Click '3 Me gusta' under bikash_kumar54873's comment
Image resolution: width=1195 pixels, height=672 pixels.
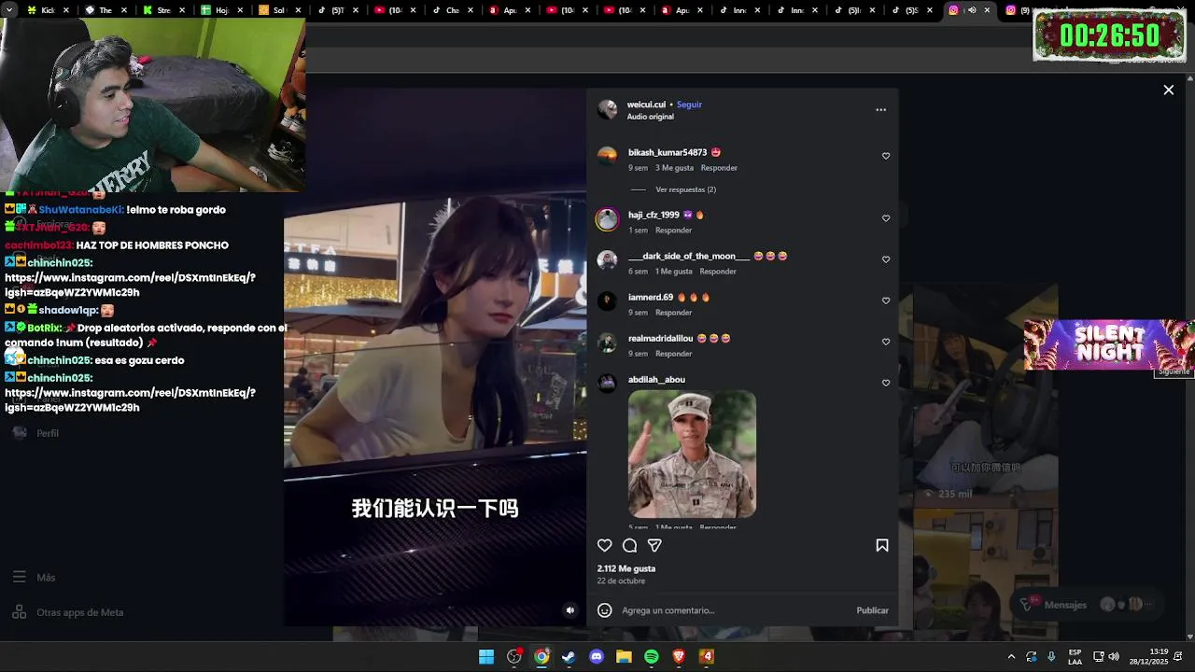[x=674, y=168]
